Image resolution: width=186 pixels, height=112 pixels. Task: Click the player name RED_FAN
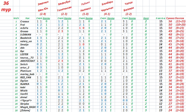pyautogui.click(x=25, y=77)
